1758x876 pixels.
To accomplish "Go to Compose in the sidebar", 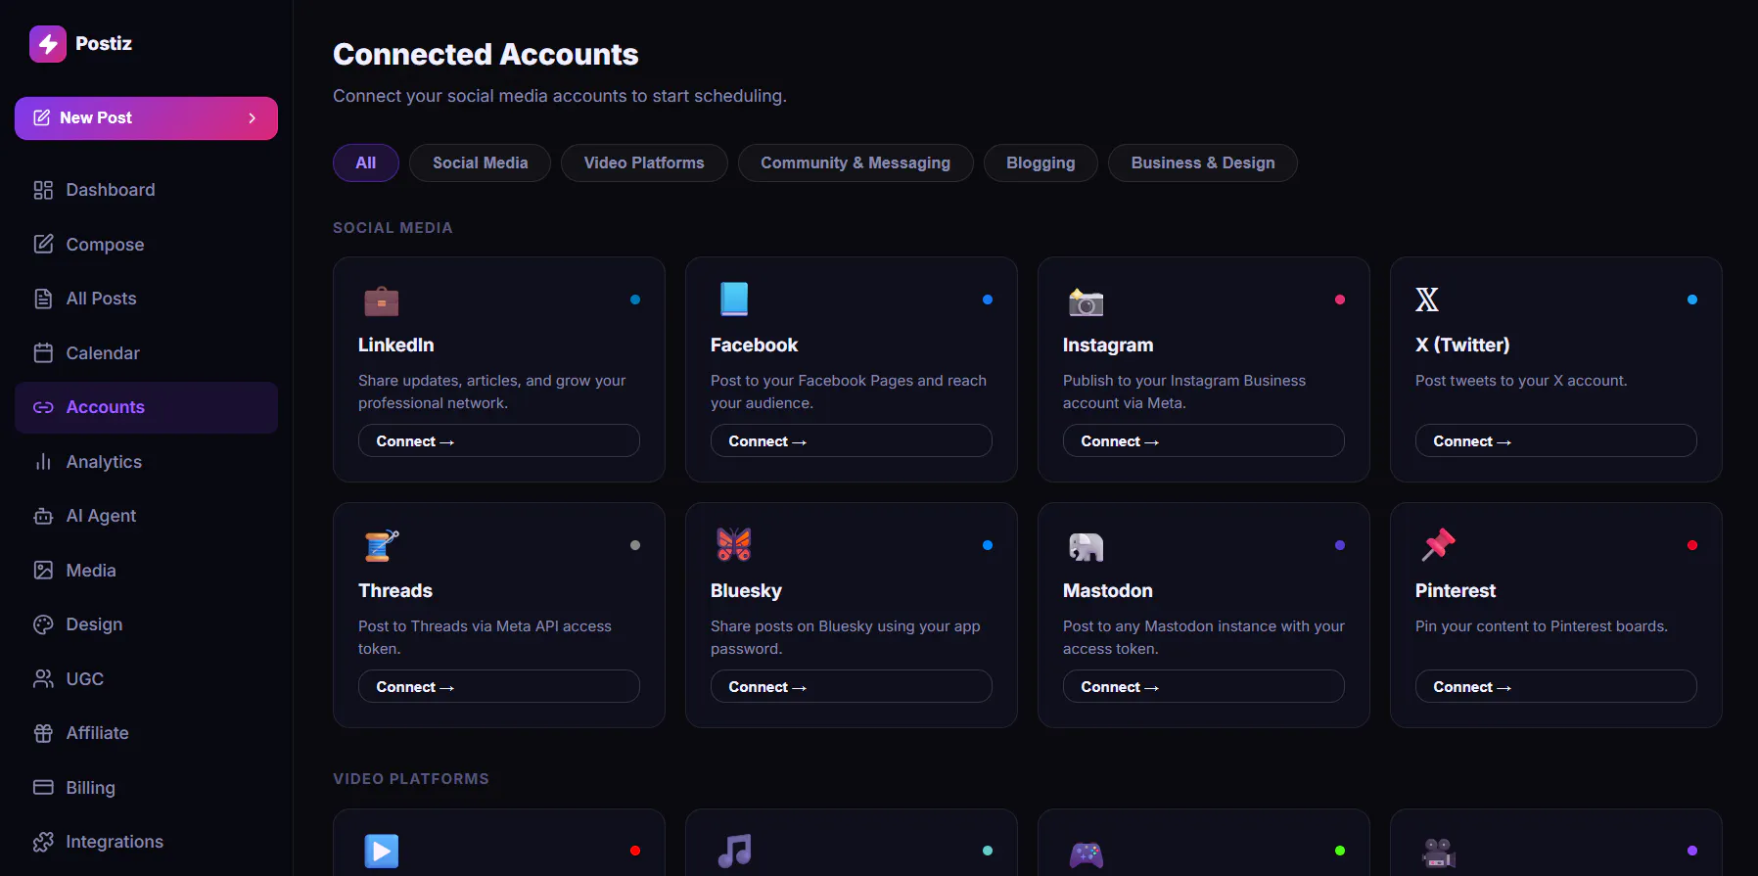I will coord(146,244).
